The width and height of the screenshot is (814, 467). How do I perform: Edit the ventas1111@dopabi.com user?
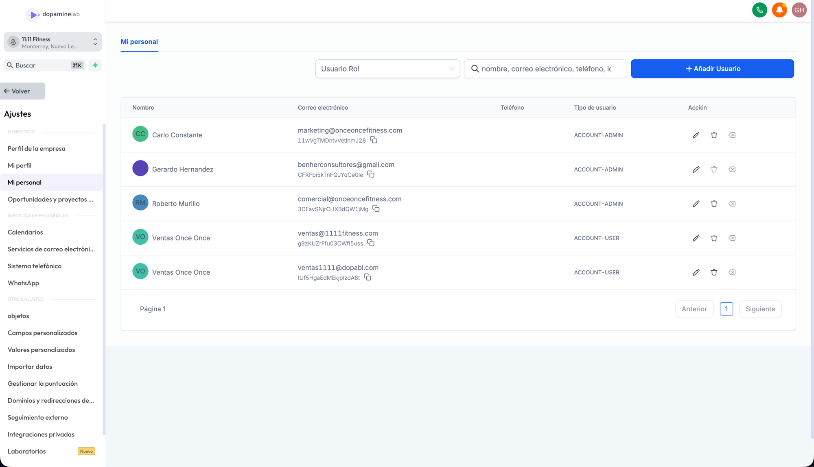[x=696, y=272]
